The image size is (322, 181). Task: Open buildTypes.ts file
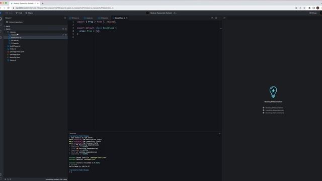(35, 46)
